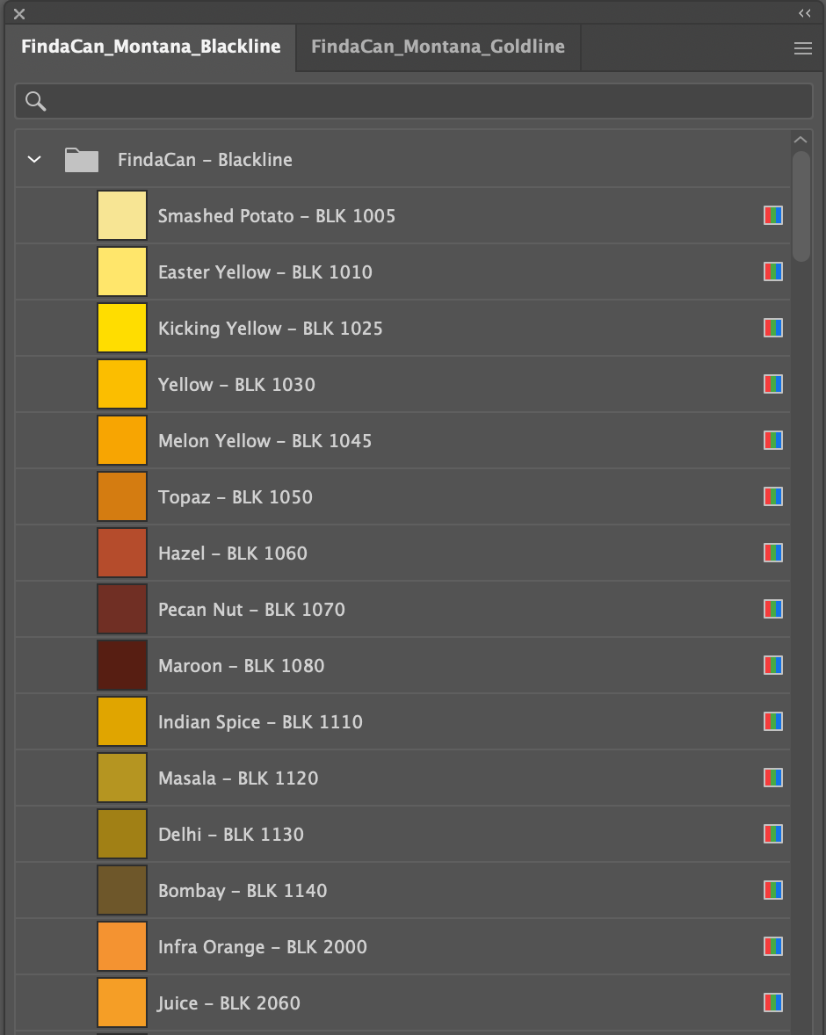
Task: Click the scroll-up arrow of the swatch list
Action: tap(801, 140)
